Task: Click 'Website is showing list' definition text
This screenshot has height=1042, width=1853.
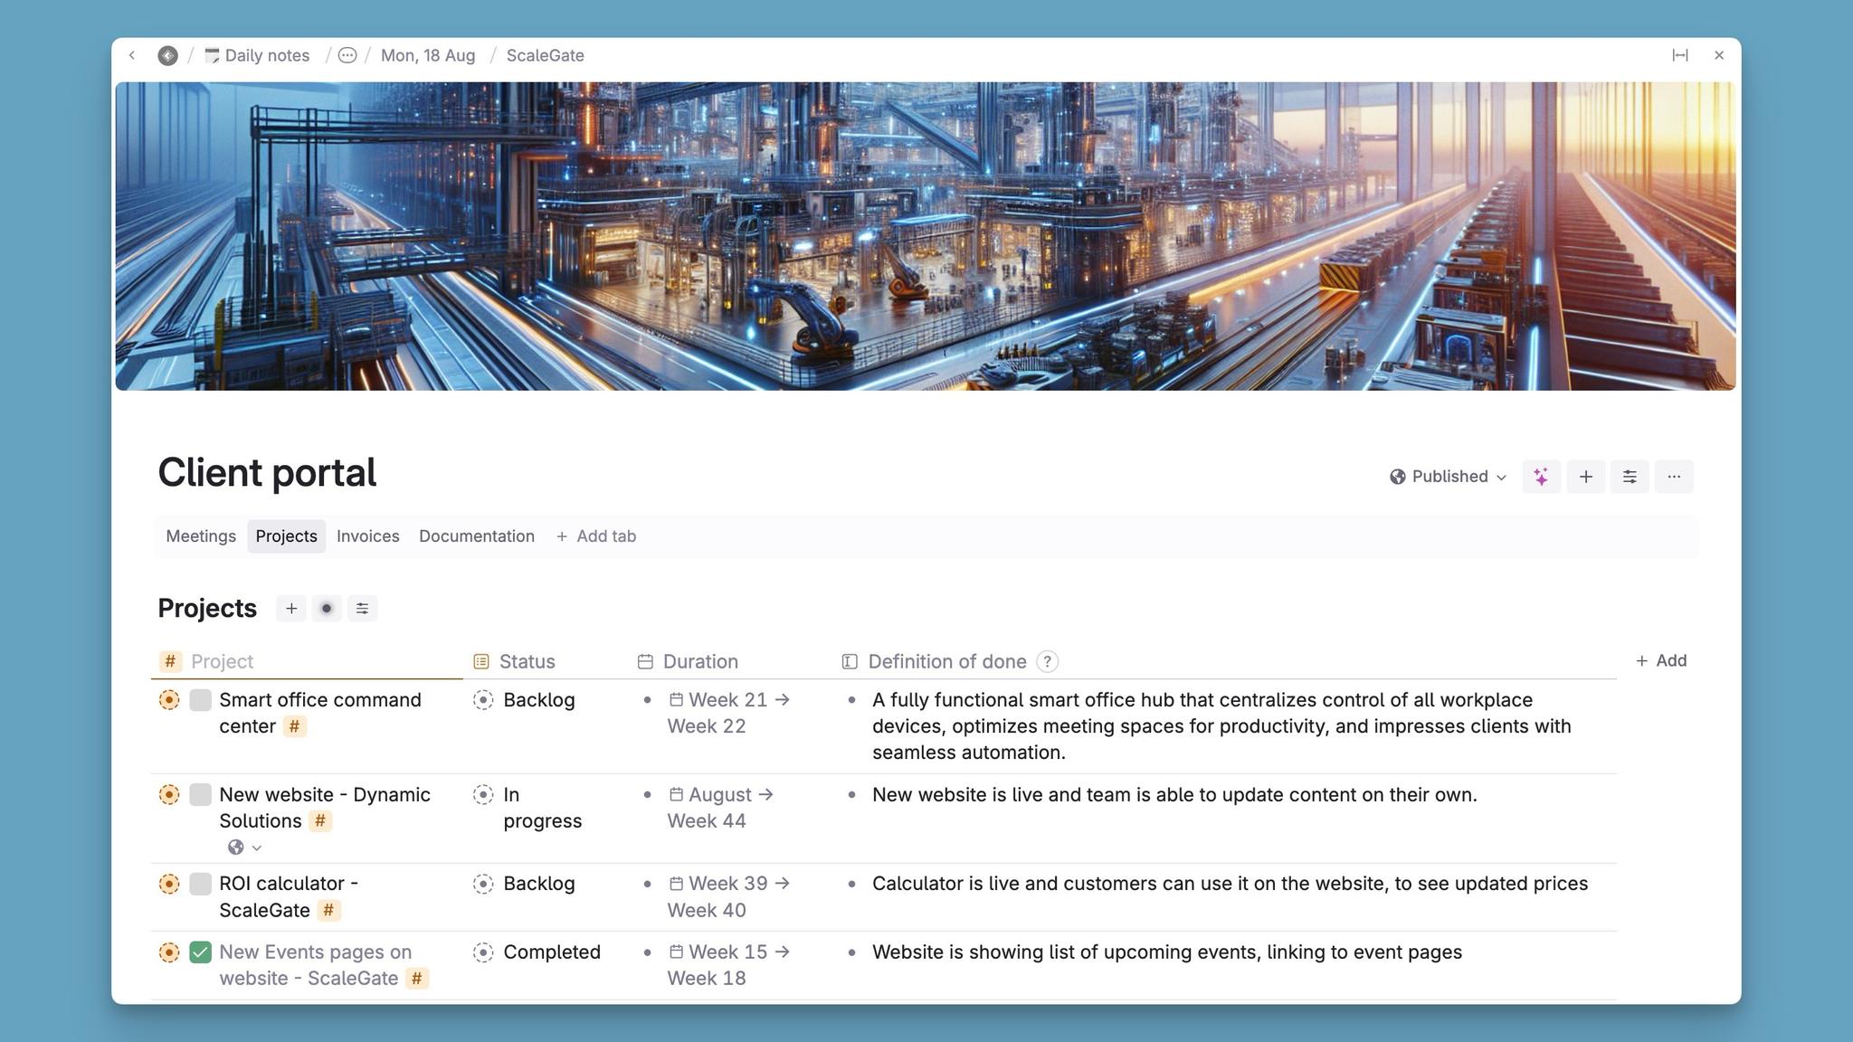Action: tap(1167, 952)
